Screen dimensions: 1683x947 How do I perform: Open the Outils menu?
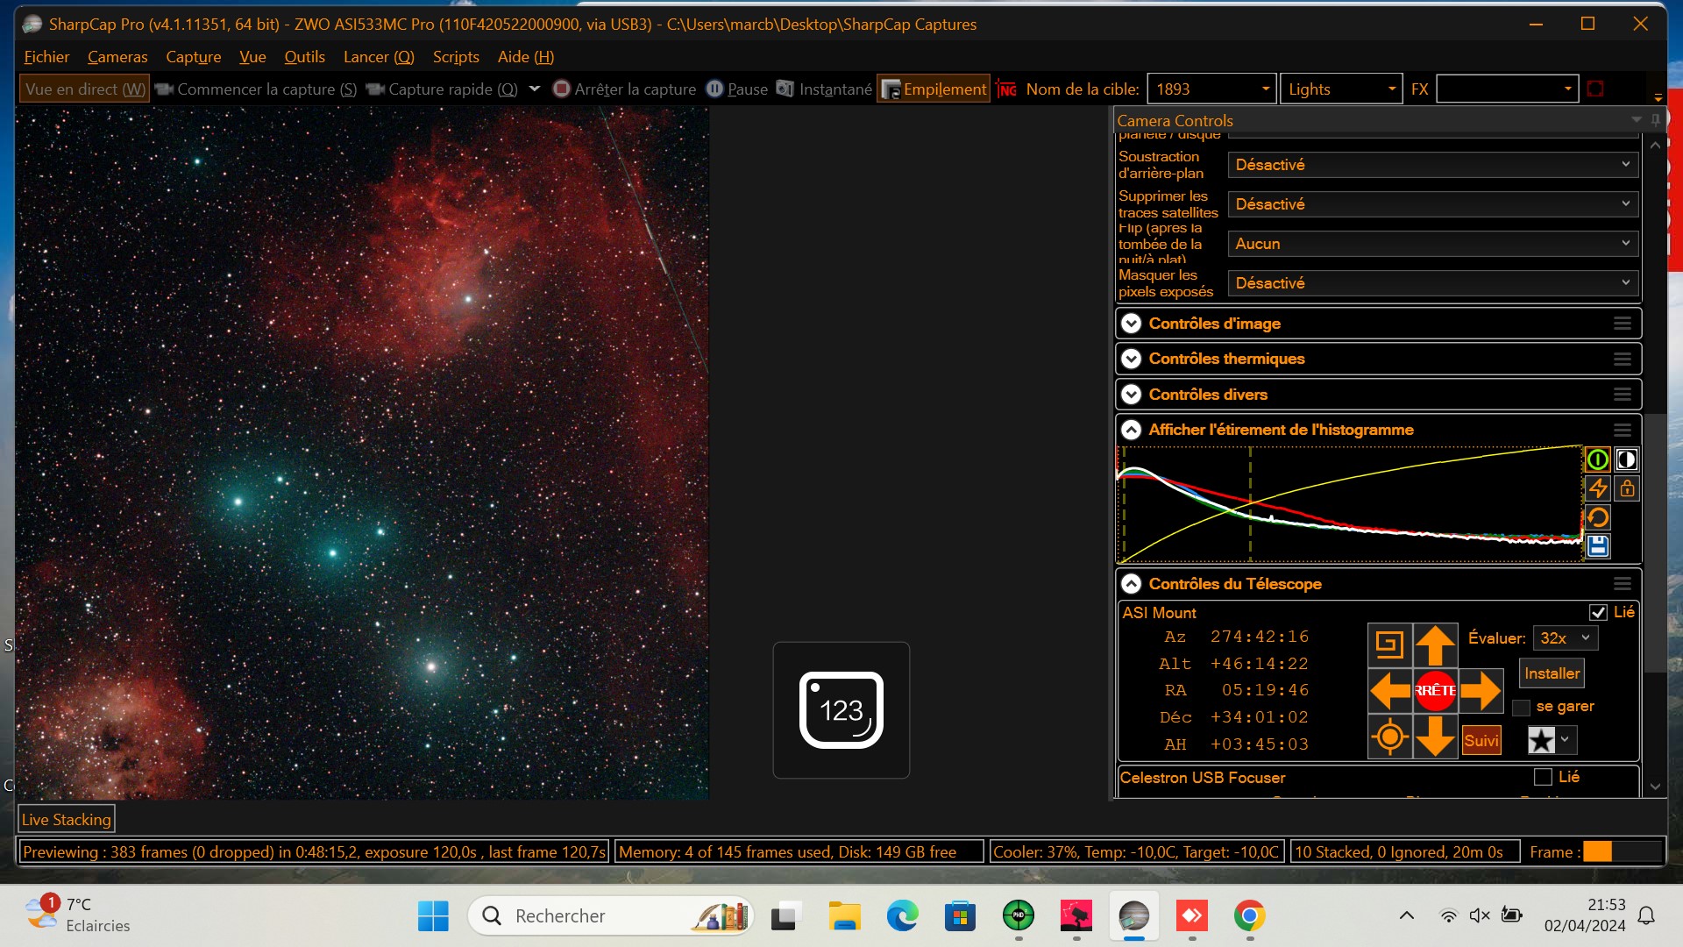click(304, 57)
